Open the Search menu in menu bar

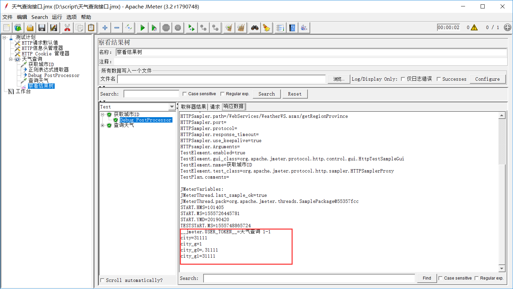click(x=39, y=17)
